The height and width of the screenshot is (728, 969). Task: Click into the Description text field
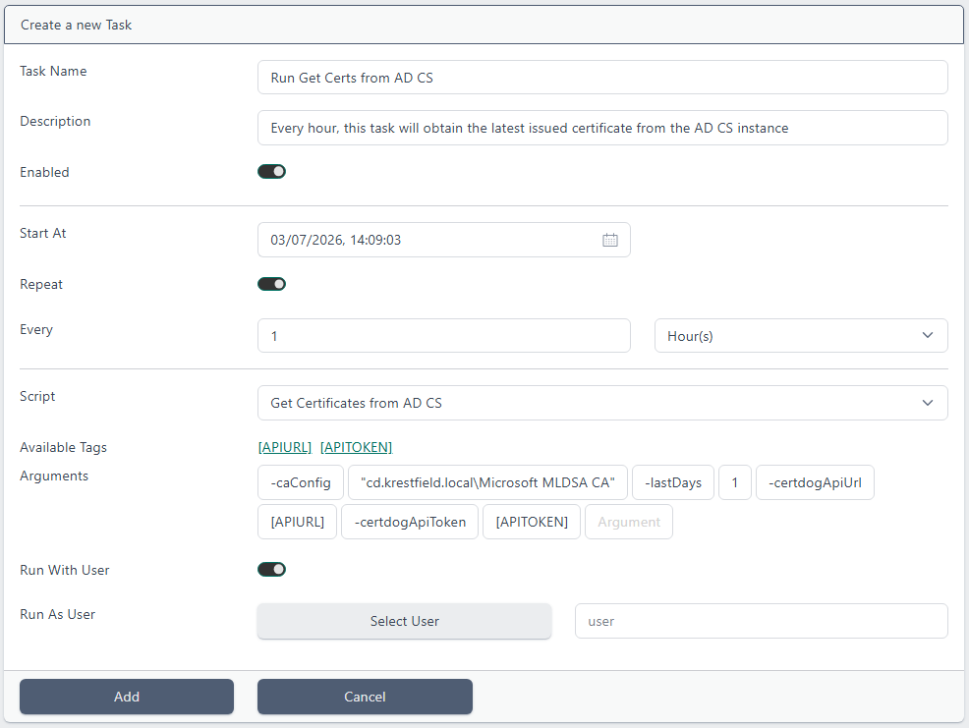pyautogui.click(x=602, y=128)
